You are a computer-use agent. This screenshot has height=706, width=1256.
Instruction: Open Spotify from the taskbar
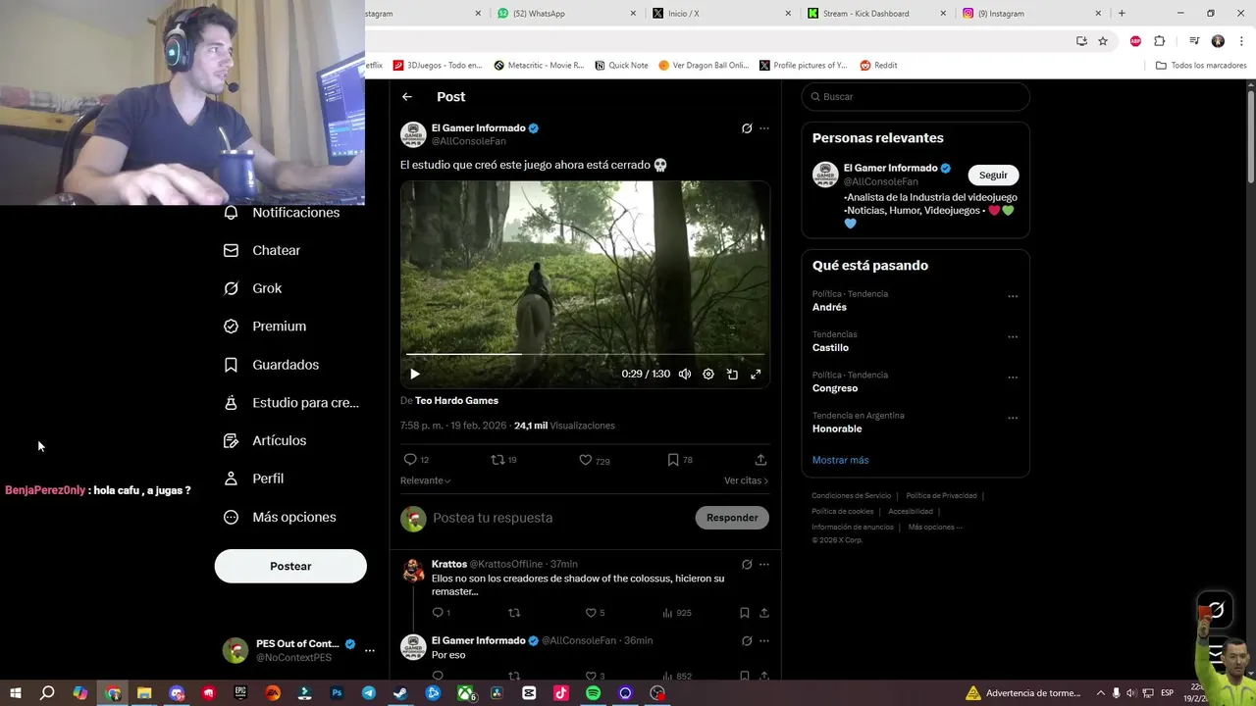click(x=593, y=693)
